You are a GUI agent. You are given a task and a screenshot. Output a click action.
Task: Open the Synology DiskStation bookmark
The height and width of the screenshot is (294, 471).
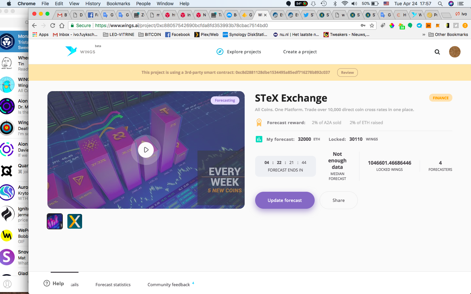(x=245, y=35)
